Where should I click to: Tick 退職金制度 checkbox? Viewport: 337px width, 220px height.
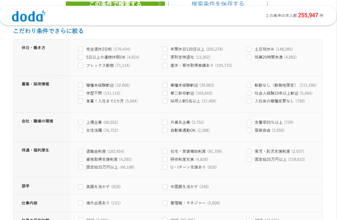(x=81, y=151)
